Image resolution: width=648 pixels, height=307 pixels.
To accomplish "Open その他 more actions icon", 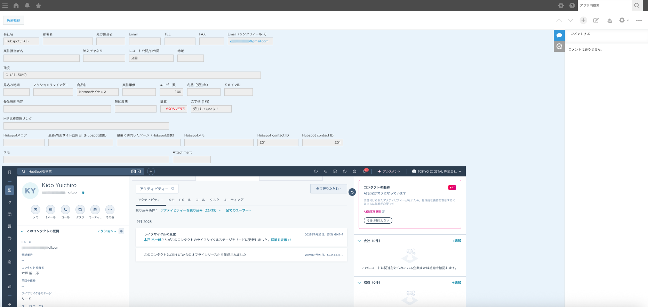I will pos(110,209).
